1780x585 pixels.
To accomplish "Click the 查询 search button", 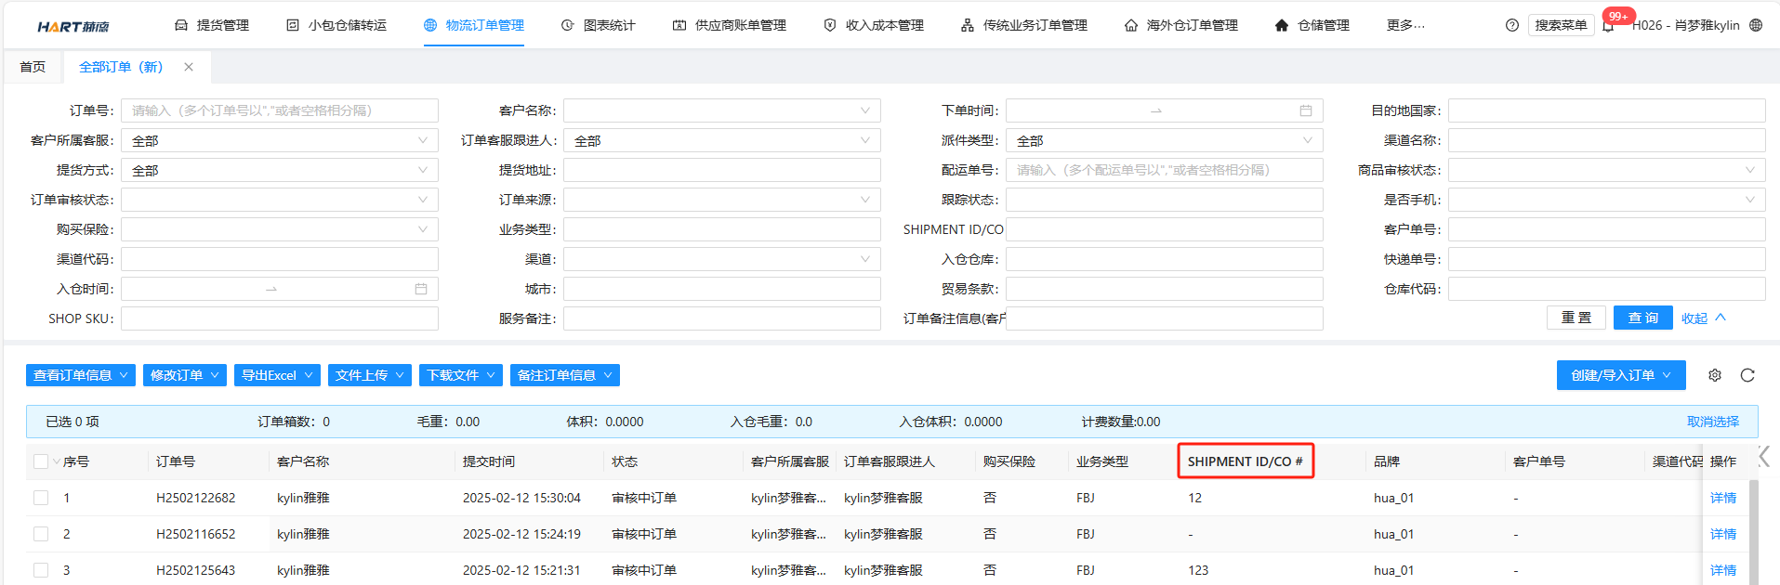I will coord(1642,318).
